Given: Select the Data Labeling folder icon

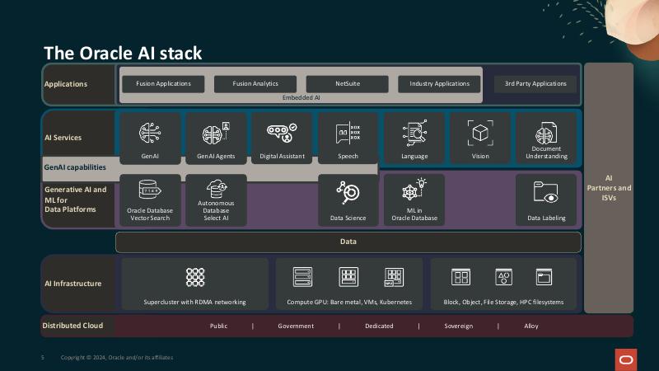Looking at the screenshot, I should click(x=546, y=192).
